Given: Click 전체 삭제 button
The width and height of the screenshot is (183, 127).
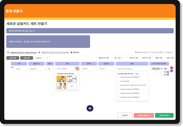Looking at the screenshot, I should coord(13,58).
